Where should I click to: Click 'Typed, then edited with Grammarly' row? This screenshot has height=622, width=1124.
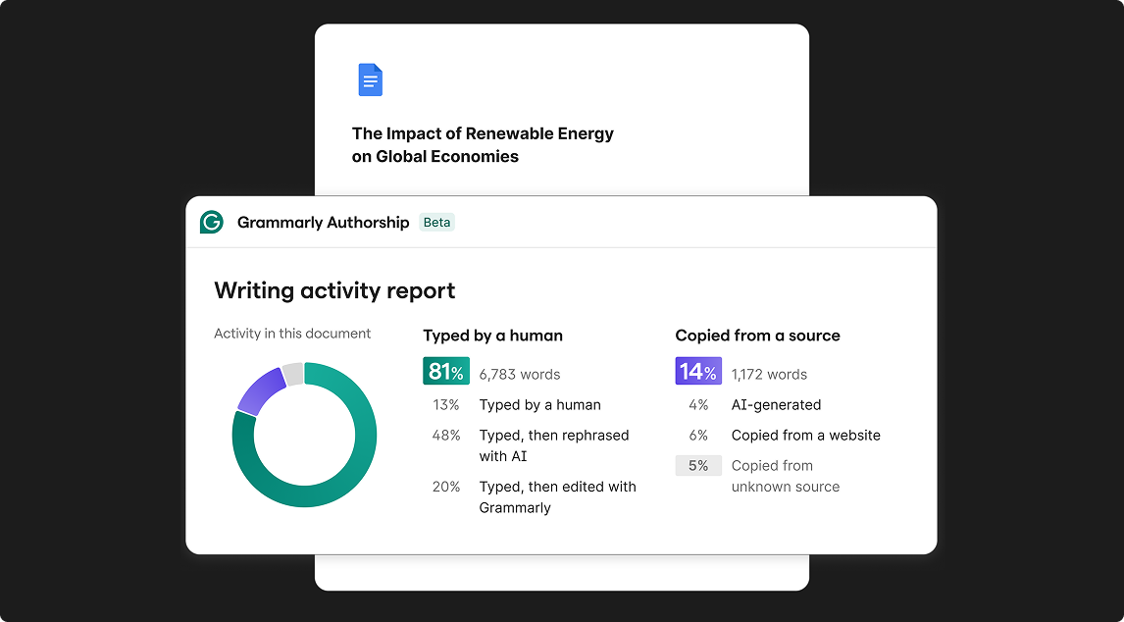[x=534, y=497]
